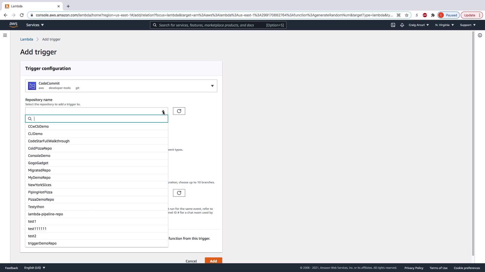The height and width of the screenshot is (272, 485).
Task: Expand the CodeCommit trigger source dropdown
Action: click(212, 86)
